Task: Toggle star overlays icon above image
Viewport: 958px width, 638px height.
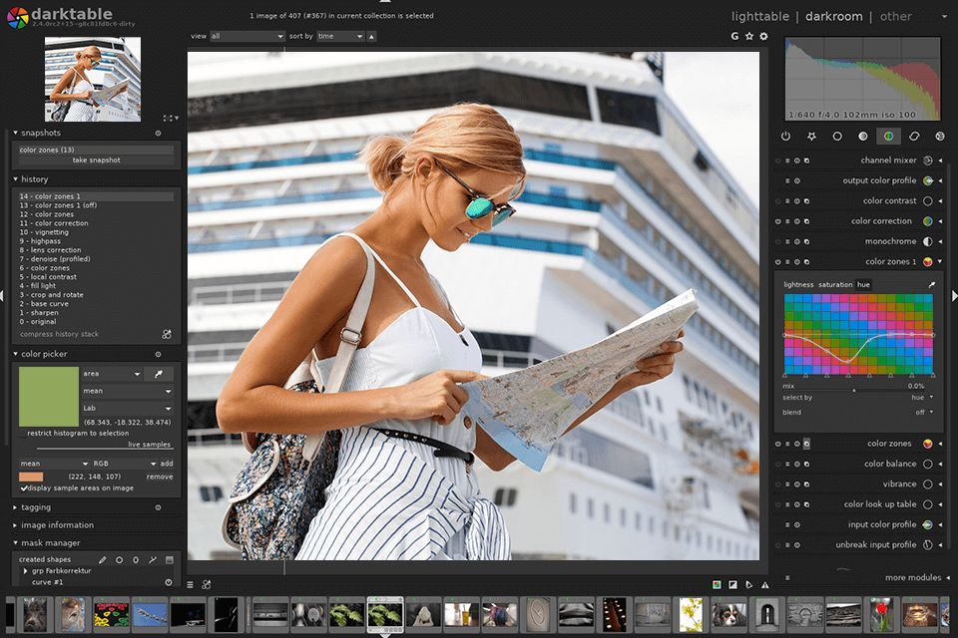Action: (x=749, y=36)
